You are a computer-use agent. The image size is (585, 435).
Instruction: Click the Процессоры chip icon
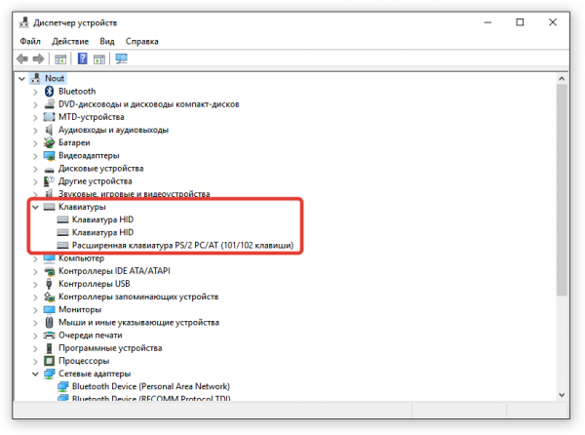(49, 361)
